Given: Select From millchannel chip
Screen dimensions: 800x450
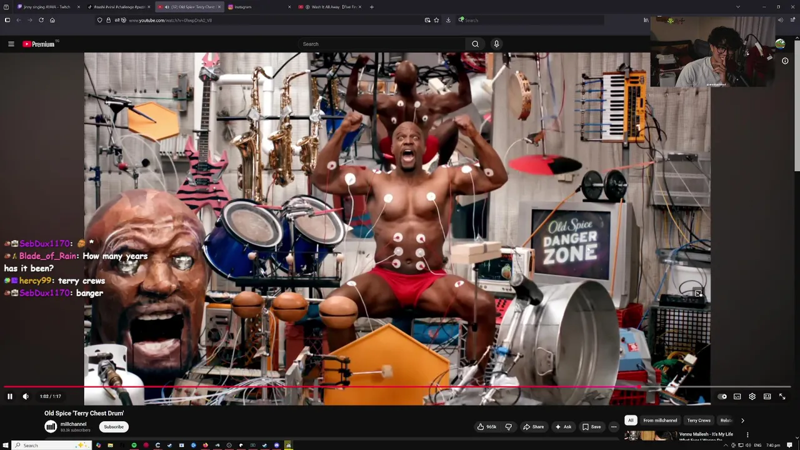Looking at the screenshot, I should tap(660, 421).
